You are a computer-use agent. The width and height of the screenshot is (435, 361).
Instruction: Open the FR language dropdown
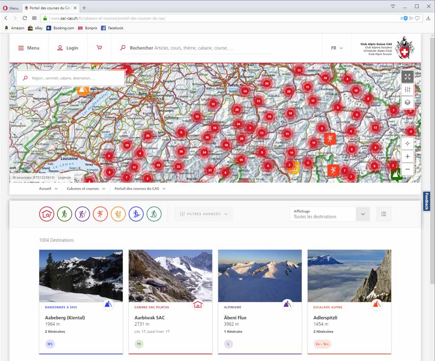point(336,48)
